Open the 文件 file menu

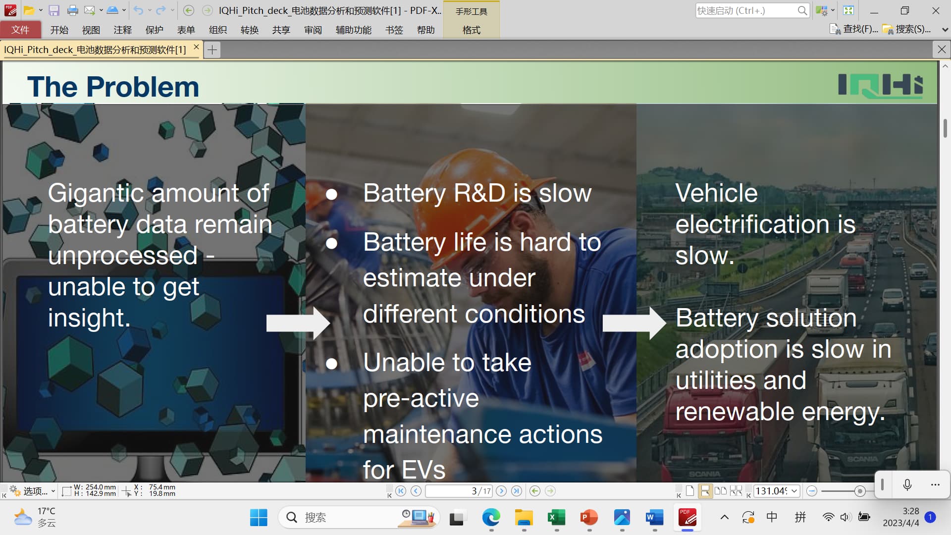click(x=20, y=30)
